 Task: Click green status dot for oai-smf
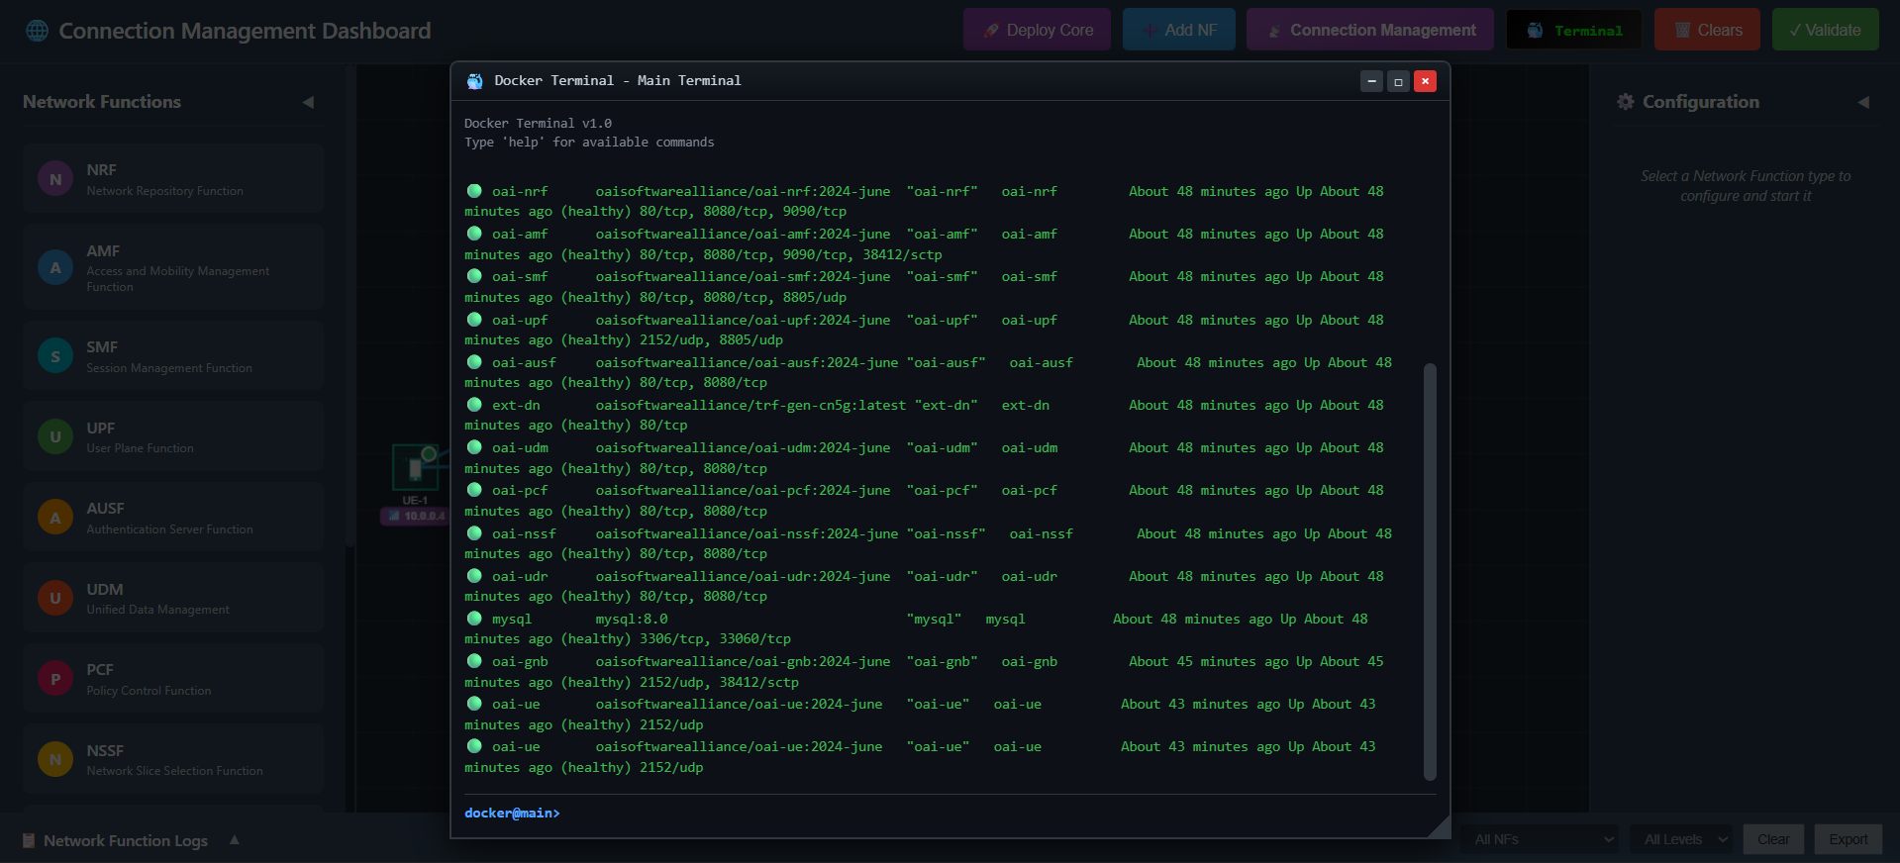tap(474, 276)
